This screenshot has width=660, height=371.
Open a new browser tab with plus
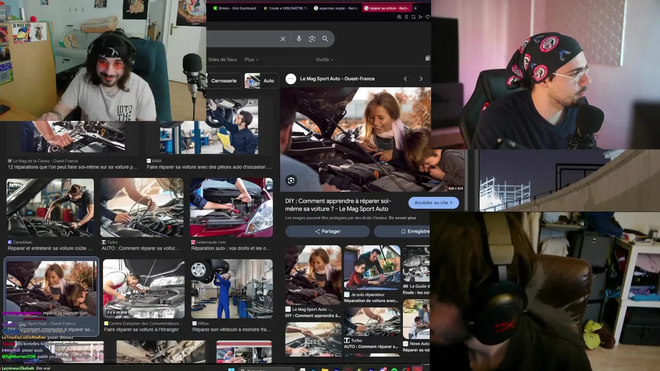(x=415, y=8)
